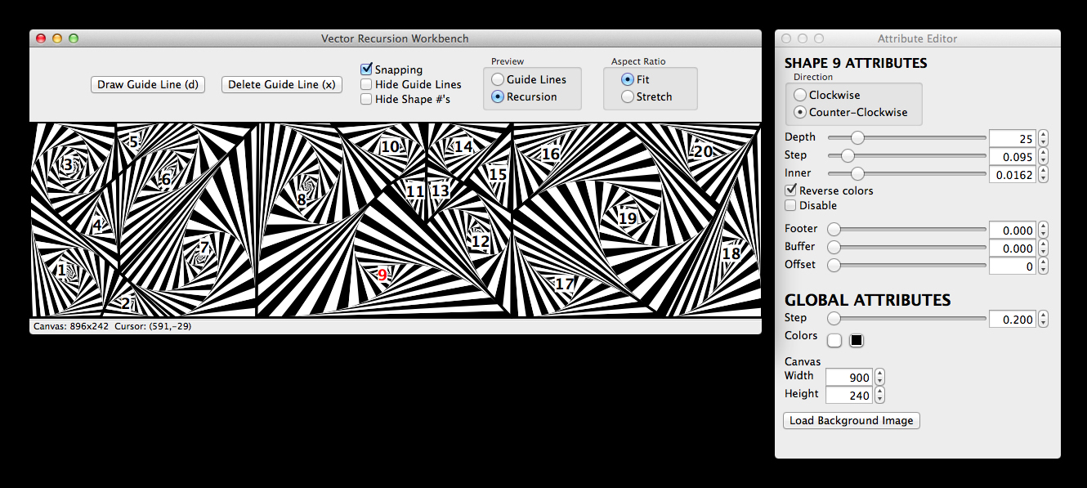The height and width of the screenshot is (488, 1087).
Task: Select shape 16 on the canvas
Action: click(551, 154)
